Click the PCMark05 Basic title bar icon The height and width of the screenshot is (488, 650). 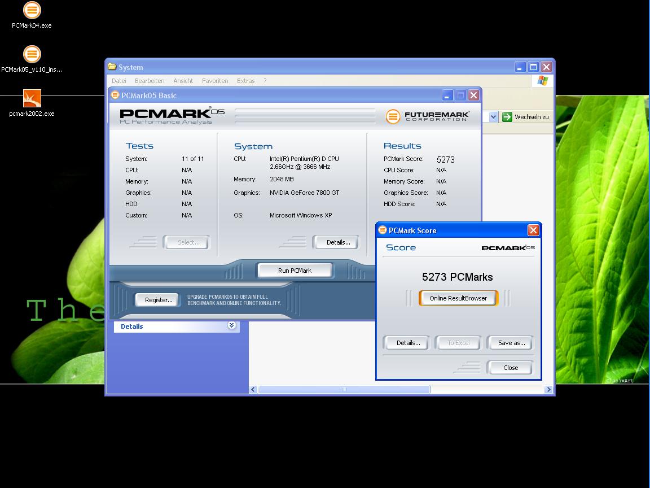click(x=115, y=95)
